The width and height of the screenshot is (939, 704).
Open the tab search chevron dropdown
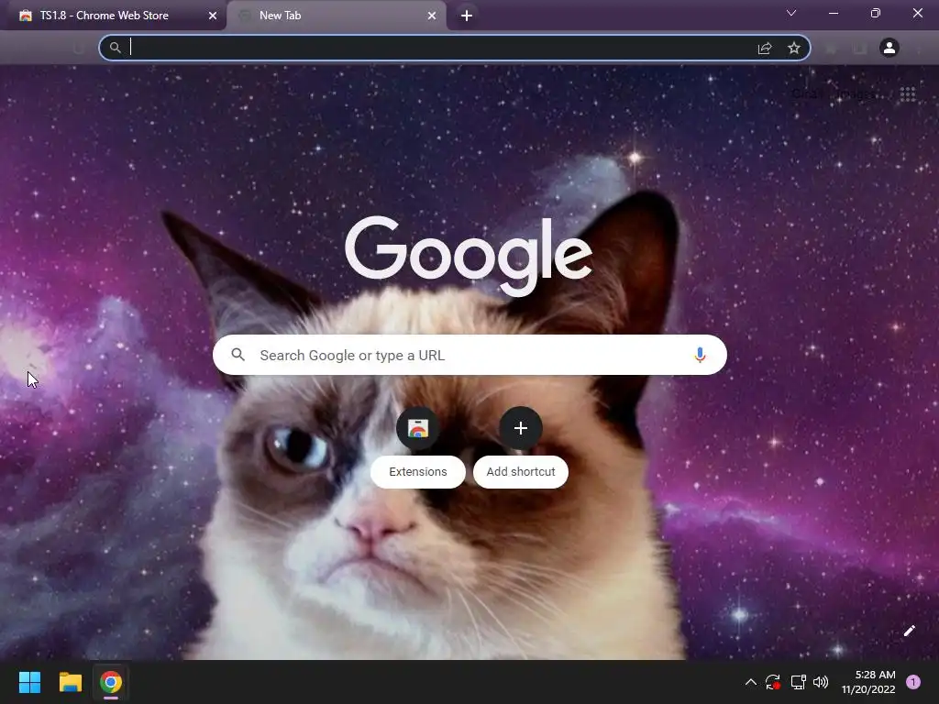[791, 13]
